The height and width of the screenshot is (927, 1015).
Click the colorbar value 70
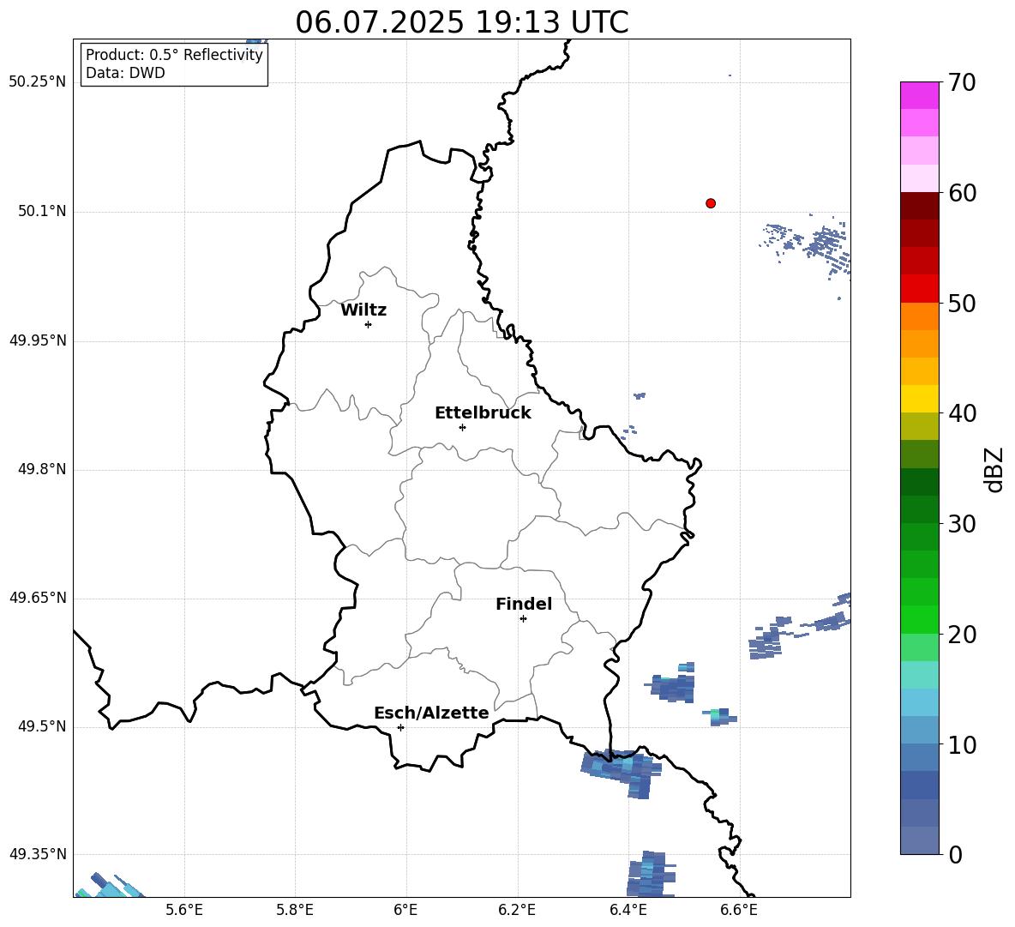(962, 82)
